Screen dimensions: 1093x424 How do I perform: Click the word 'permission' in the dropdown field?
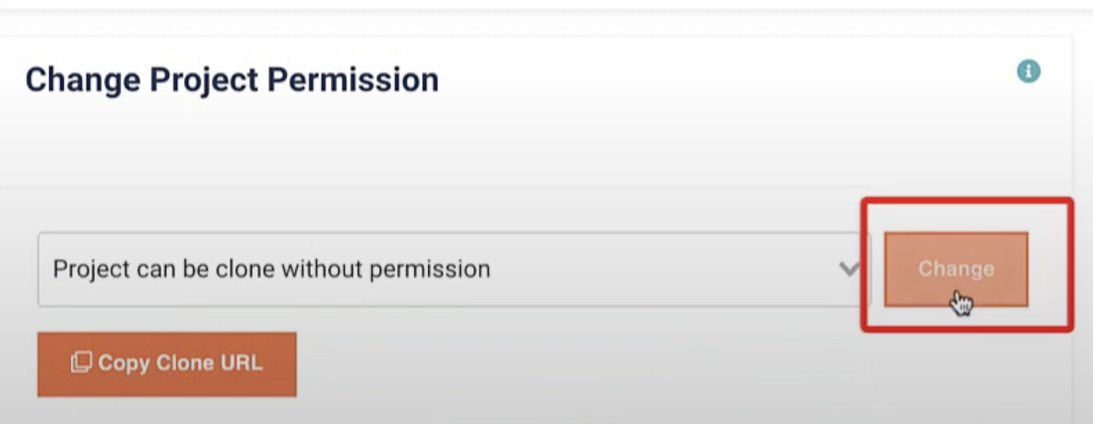[x=430, y=270]
